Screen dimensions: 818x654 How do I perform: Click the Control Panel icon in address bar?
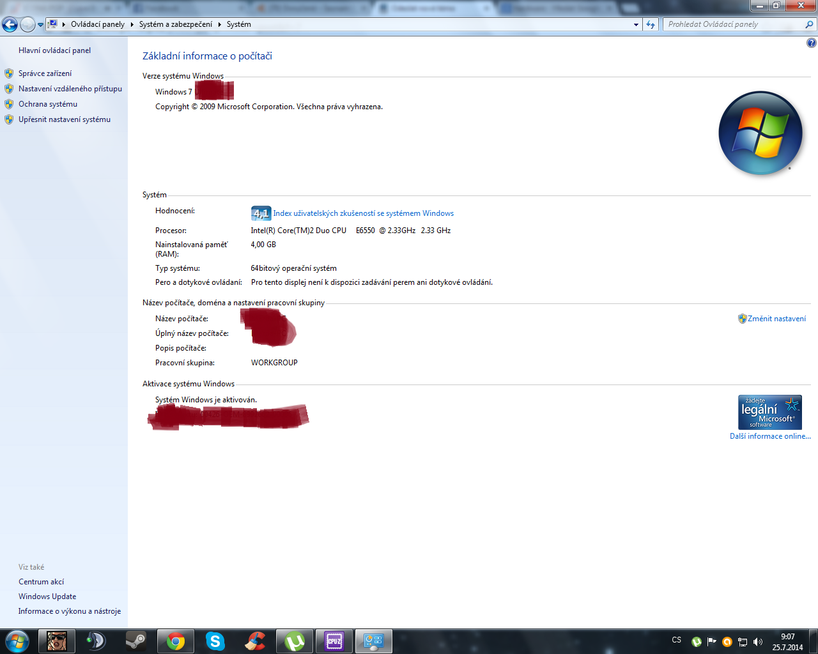point(53,24)
